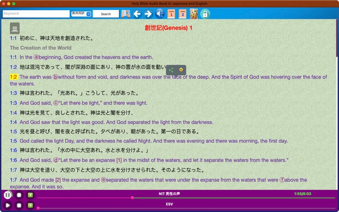
Task: Stop the NIT male voice audio
Action: click(19, 195)
